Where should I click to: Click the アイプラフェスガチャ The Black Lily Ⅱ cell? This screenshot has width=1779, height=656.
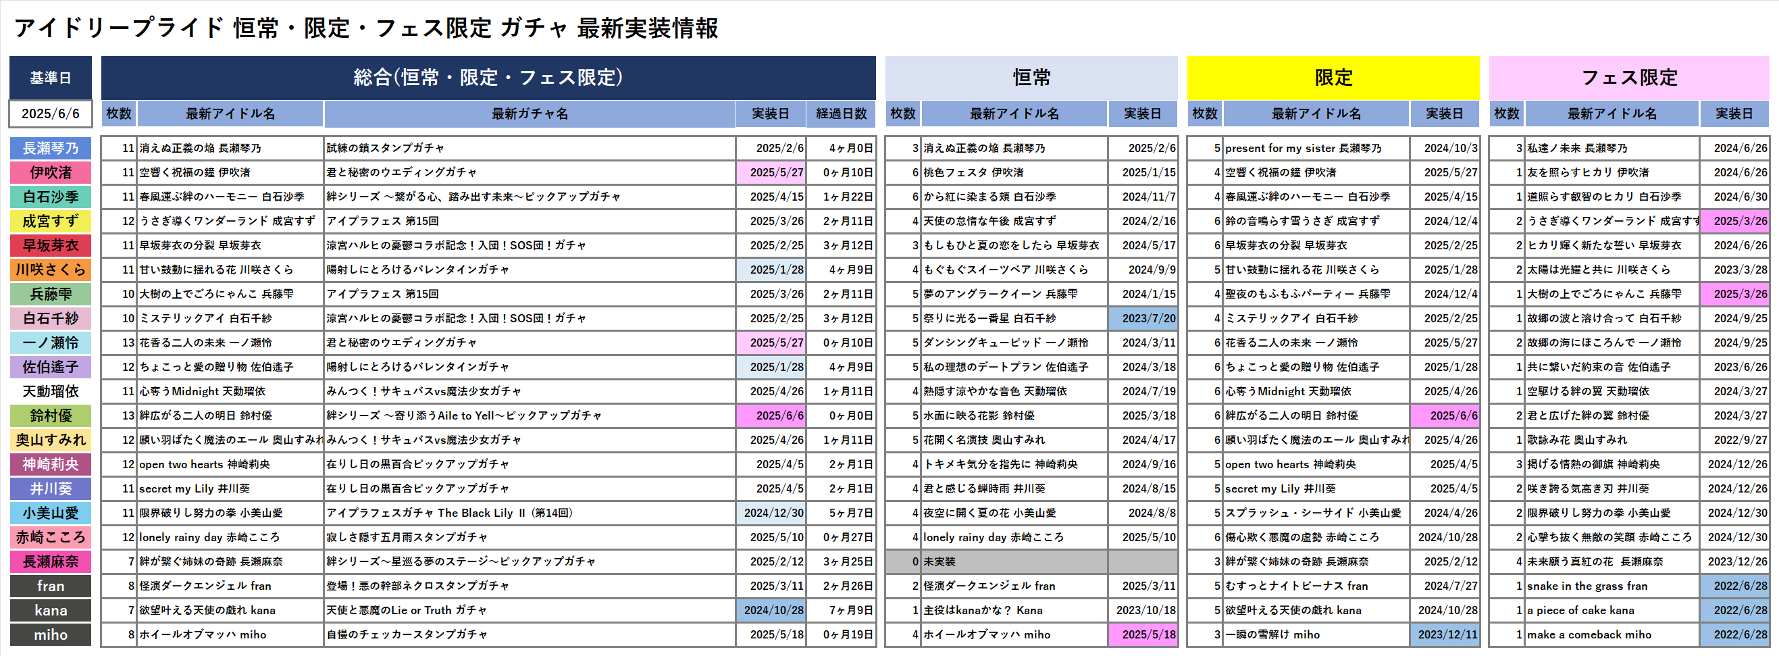(530, 513)
